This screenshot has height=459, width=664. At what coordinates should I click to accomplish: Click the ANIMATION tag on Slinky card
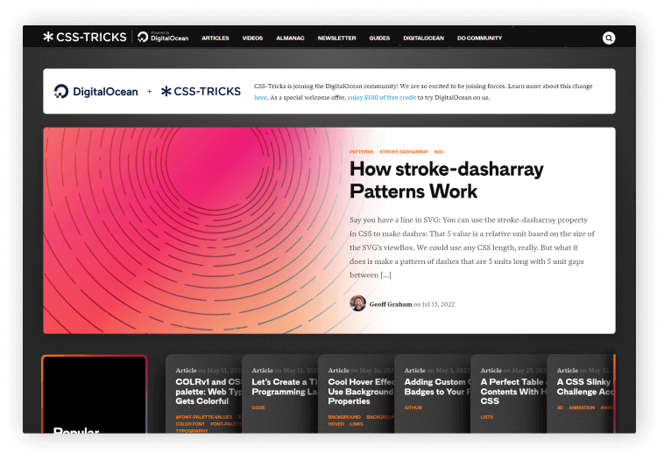(x=582, y=408)
